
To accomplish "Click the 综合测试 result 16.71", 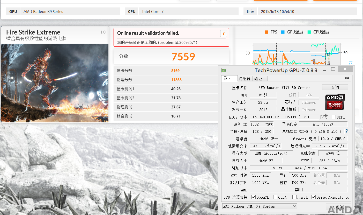I will tap(176, 116).
